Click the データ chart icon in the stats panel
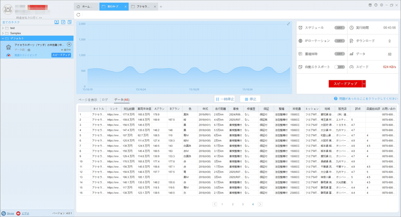 coord(352,54)
